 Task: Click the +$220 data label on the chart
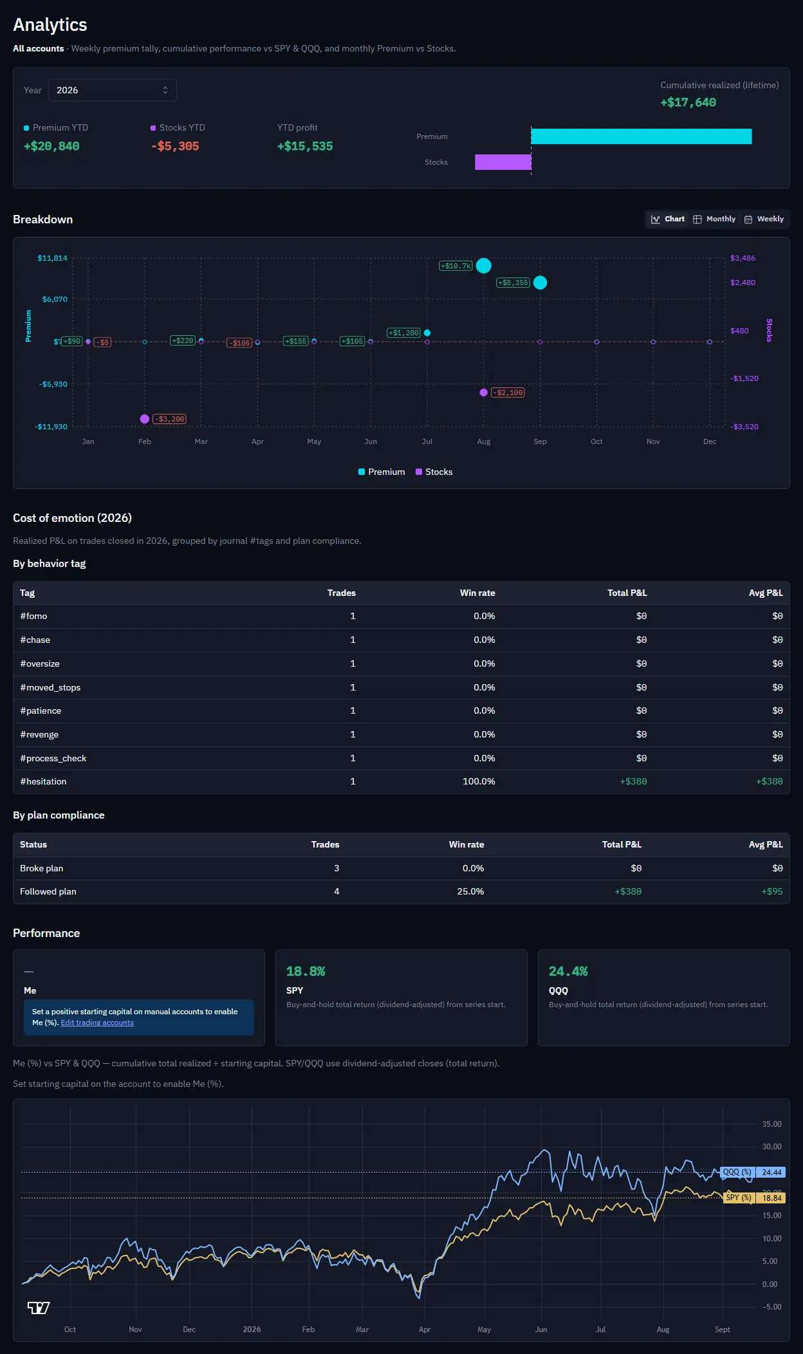183,340
